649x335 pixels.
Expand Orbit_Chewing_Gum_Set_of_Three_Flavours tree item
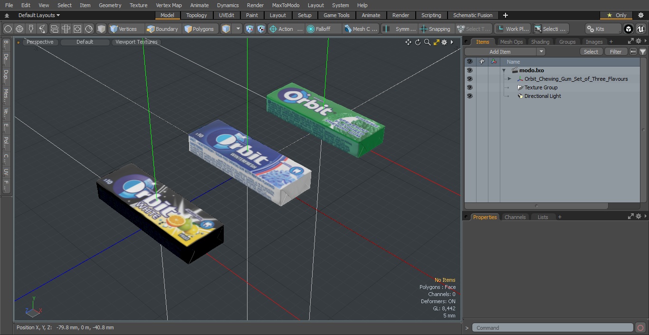point(509,79)
